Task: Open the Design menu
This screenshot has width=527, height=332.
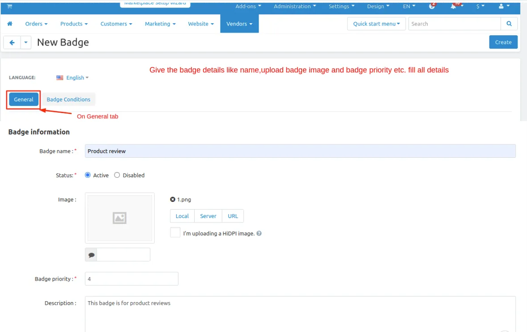Action: coord(378,6)
